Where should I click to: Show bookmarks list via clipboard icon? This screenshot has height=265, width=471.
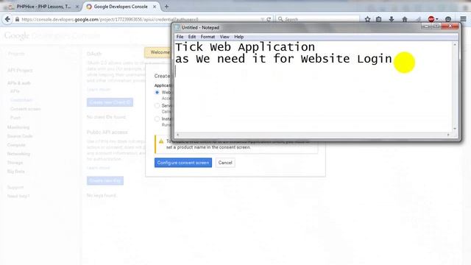pos(379,19)
